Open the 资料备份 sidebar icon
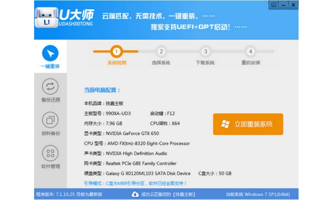Viewport: 333px width, 200px height. point(50,120)
